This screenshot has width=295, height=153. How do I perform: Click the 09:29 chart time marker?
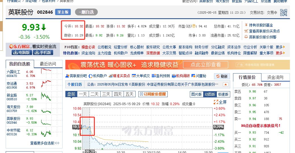(90, 151)
